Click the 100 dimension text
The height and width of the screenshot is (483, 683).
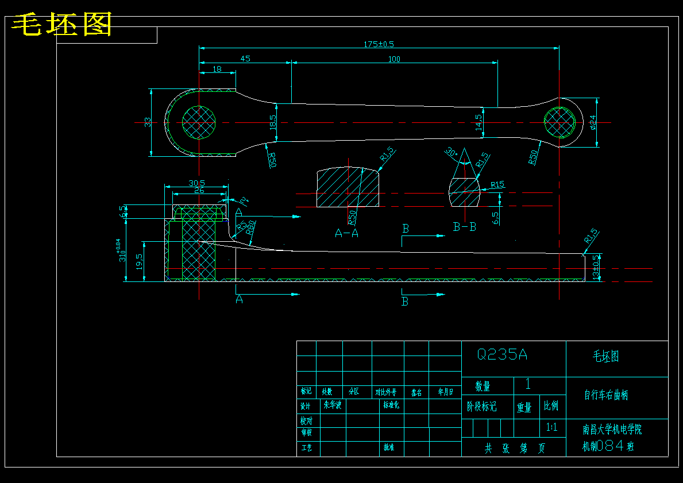coord(393,59)
